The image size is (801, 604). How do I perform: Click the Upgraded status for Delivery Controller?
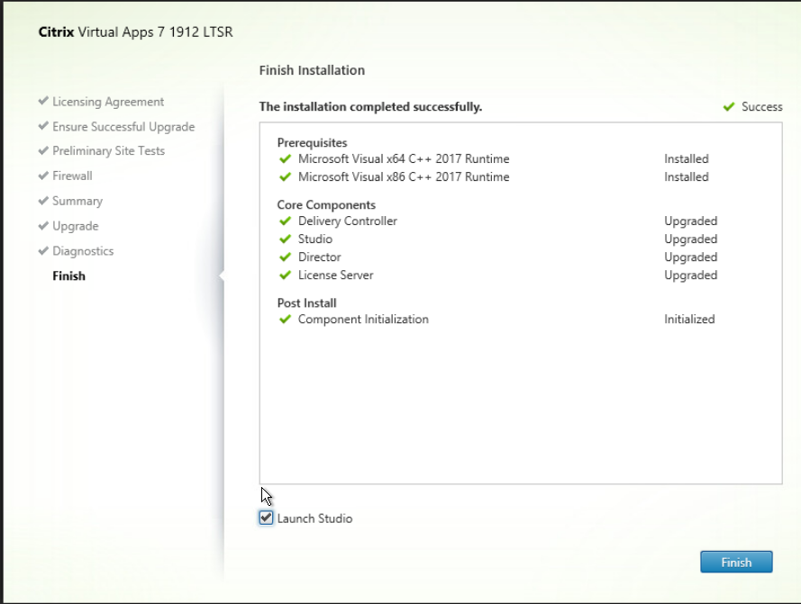[691, 221]
